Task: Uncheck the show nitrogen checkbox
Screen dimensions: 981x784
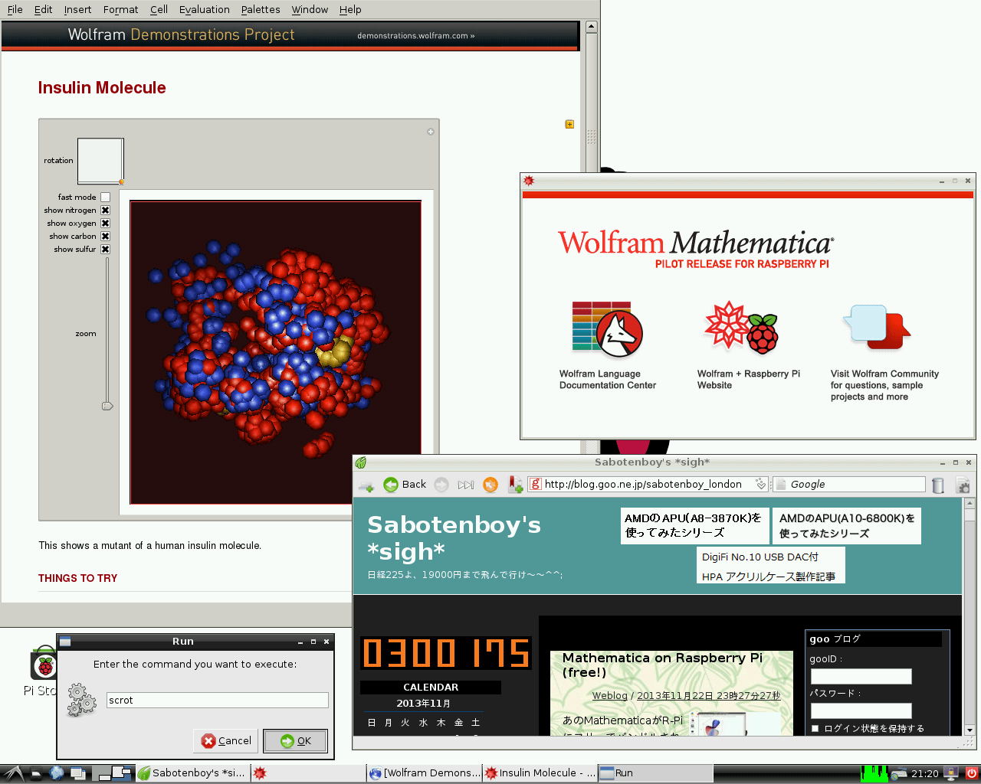Action: (105, 210)
